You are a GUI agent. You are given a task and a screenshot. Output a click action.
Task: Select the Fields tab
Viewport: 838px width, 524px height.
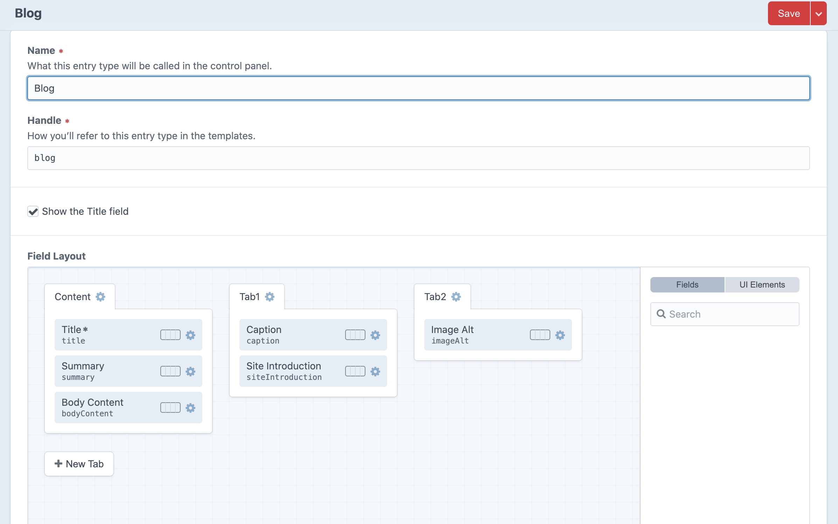click(x=687, y=285)
